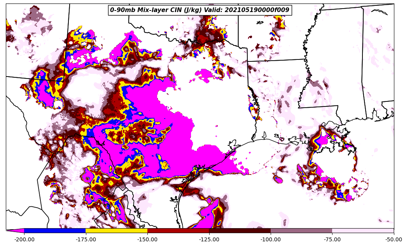The width and height of the screenshot is (406, 246).
Task: Select the pale pink colorbar segment
Action: [363, 231]
